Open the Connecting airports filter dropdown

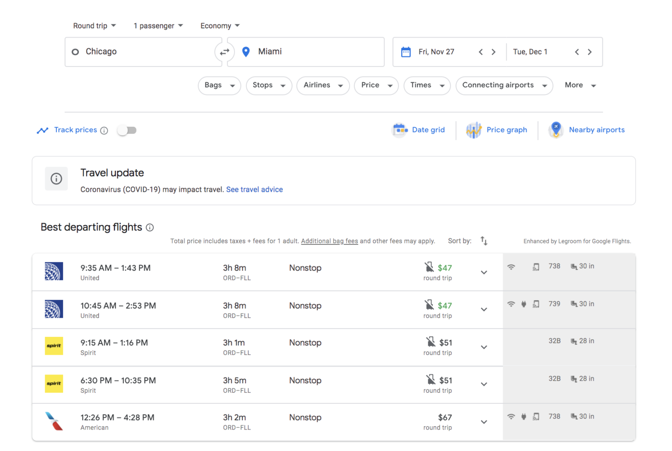[504, 85]
